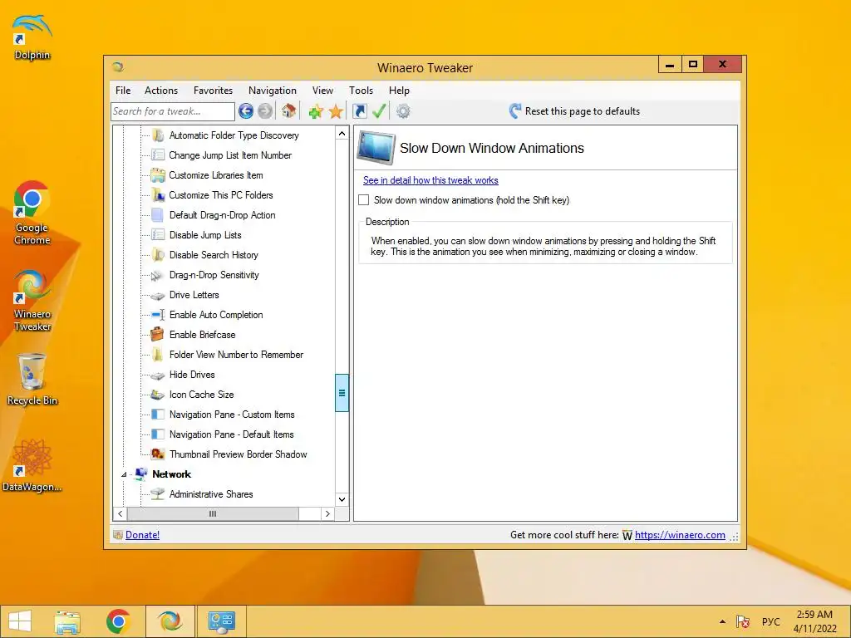Select Disable Search History item
This screenshot has height=638, width=851.
[x=214, y=255]
